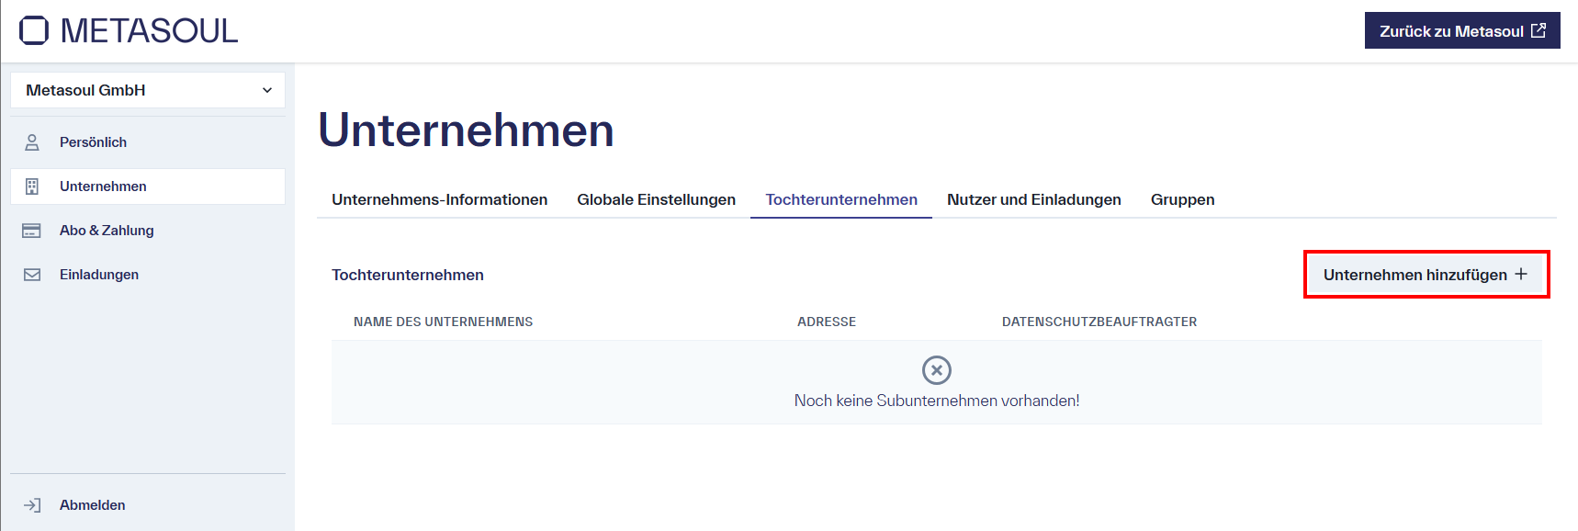Click the Persönlich person icon
The height and width of the screenshot is (531, 1578).
coord(32,142)
